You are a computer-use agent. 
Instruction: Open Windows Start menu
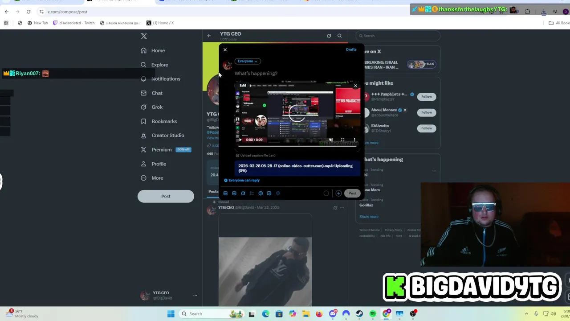tap(171, 314)
